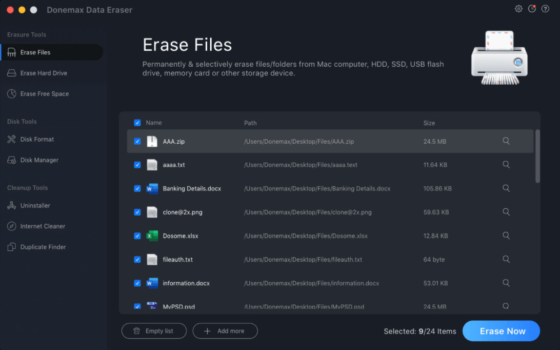Click the magnifier icon for fileauth.txt
Screen dimensions: 560x350
coord(506,259)
